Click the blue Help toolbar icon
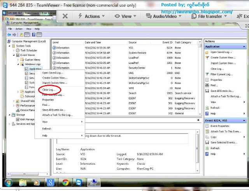 click(34, 35)
